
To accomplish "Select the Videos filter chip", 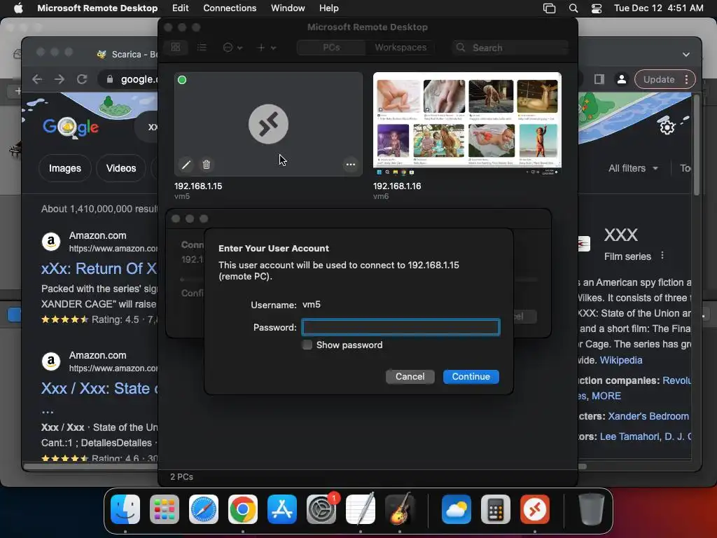I will pyautogui.click(x=121, y=168).
